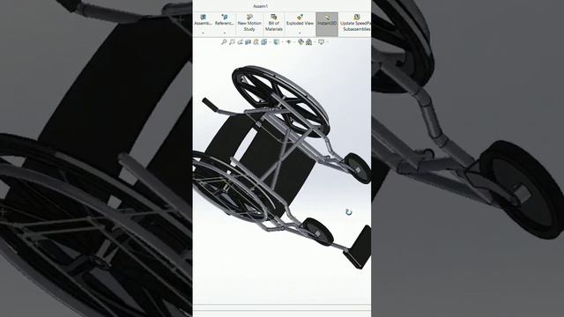Expand the Reference Geometry dropdown arrow
The height and width of the screenshot is (317, 564).
tap(225, 33)
